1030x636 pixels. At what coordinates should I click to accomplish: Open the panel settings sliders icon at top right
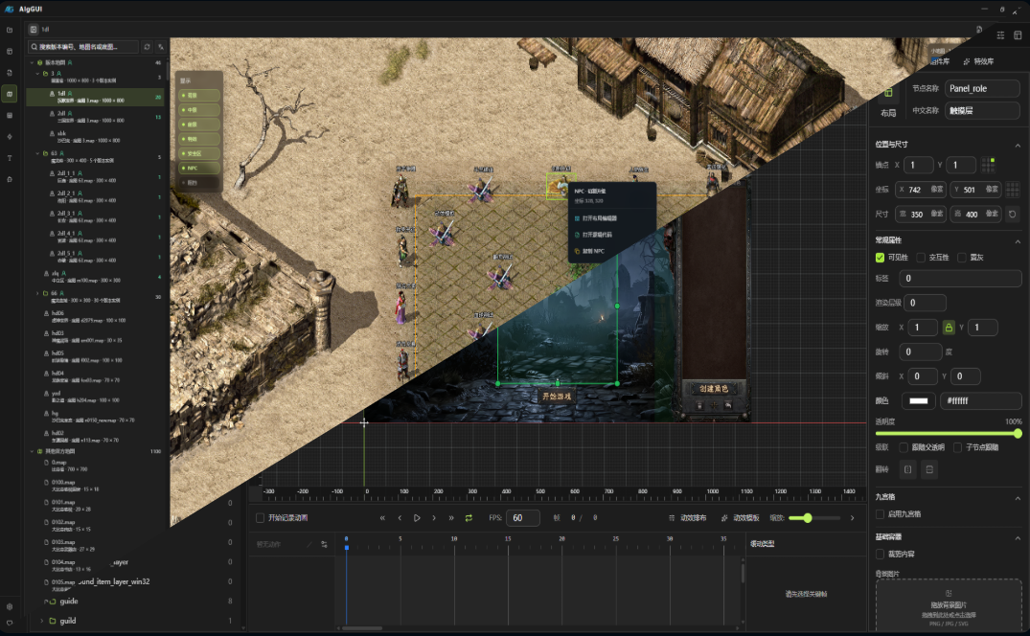click(1001, 35)
